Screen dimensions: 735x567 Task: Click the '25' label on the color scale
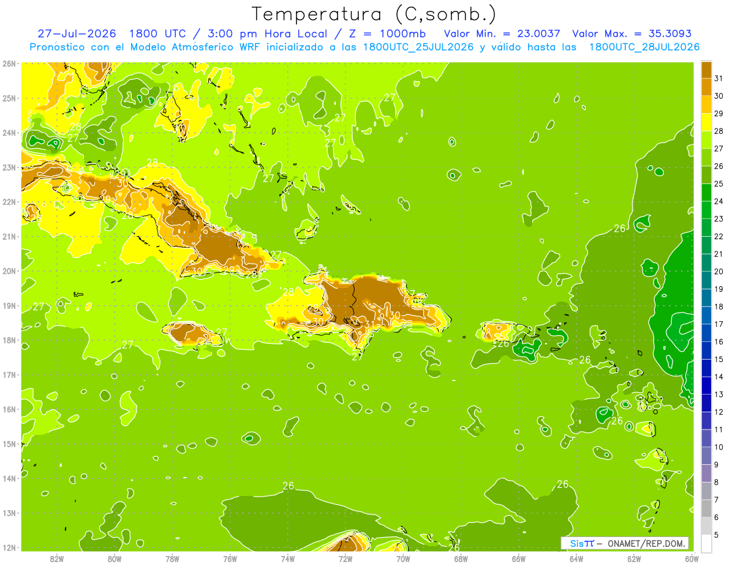(718, 183)
